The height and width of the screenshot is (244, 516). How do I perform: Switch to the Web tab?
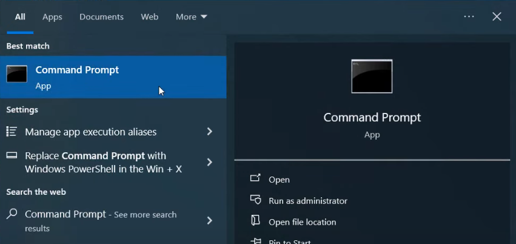coord(149,17)
